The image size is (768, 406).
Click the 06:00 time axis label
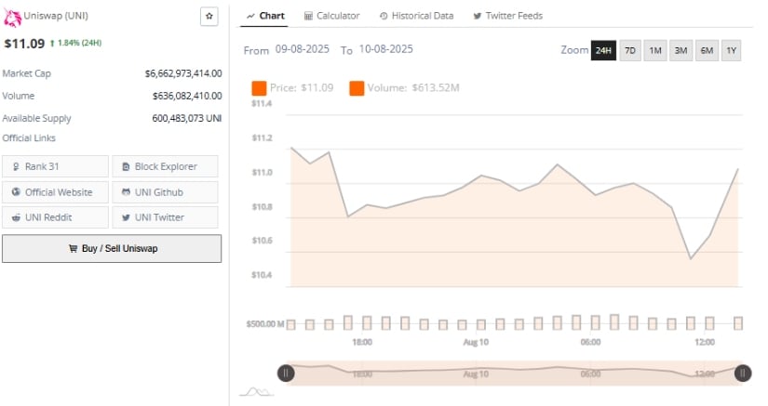(x=590, y=342)
